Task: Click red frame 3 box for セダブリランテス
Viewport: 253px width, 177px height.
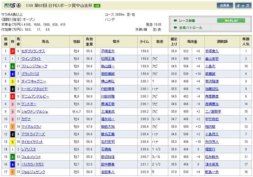Action: [12, 51]
